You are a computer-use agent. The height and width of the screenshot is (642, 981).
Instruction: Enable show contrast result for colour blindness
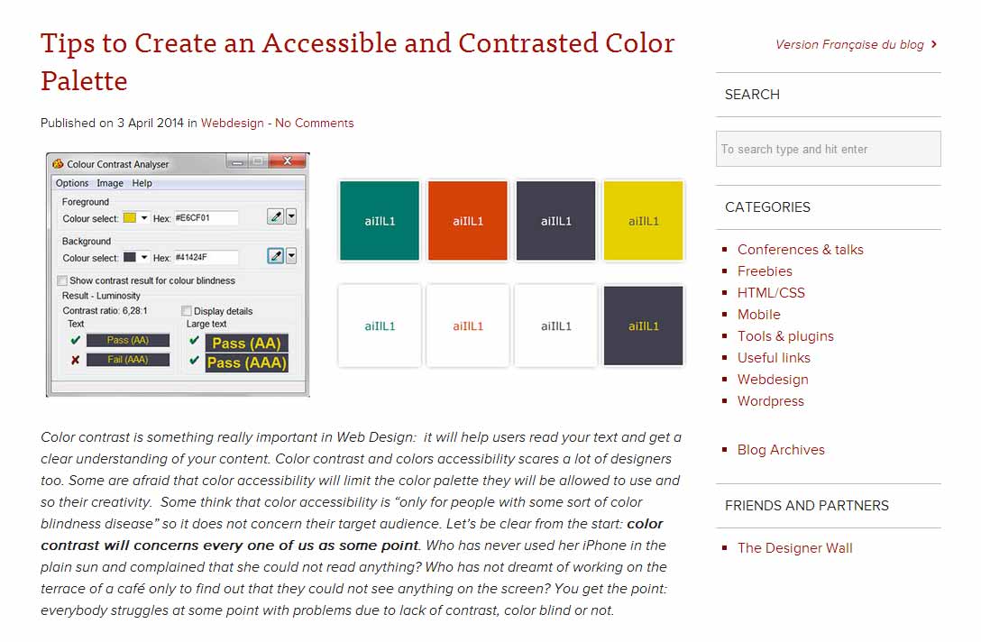(62, 280)
